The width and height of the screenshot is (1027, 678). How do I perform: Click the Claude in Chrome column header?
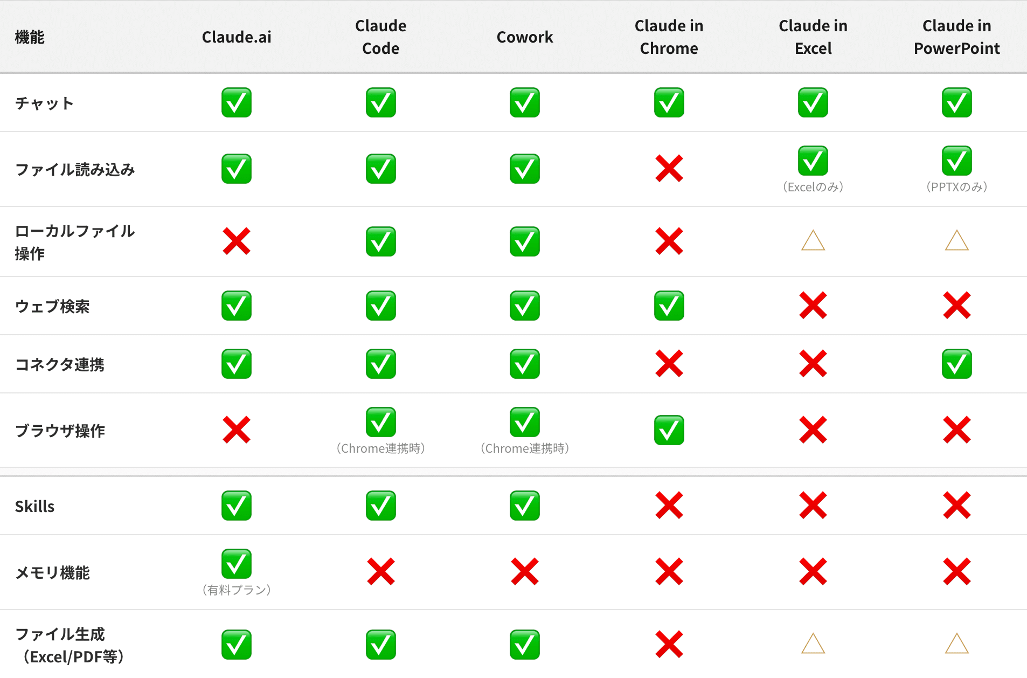pos(669,37)
